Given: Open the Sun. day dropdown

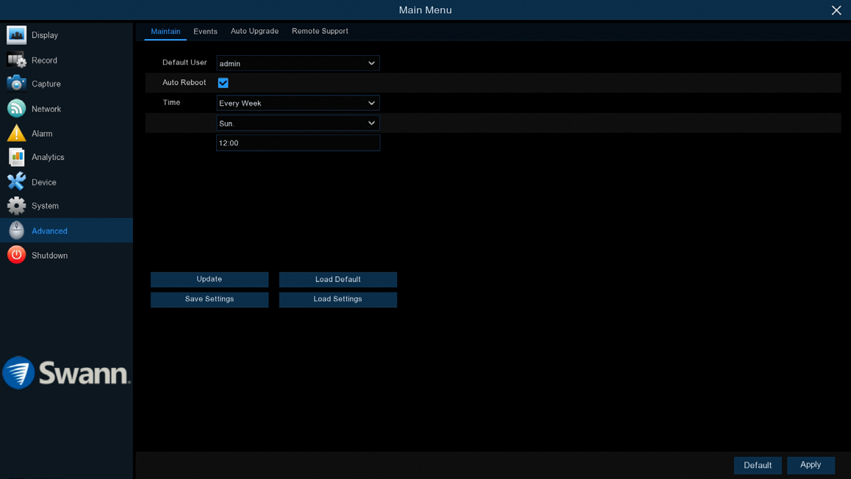Looking at the screenshot, I should (298, 123).
